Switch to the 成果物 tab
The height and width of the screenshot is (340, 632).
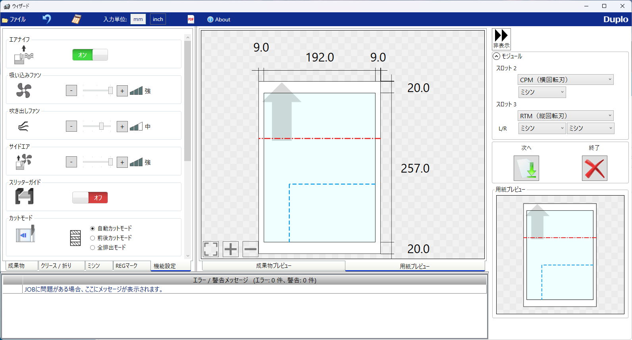[22, 266]
